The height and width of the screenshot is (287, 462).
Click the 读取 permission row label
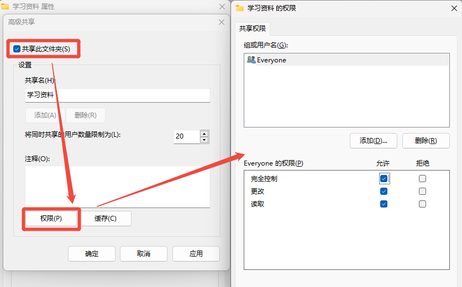[258, 204]
